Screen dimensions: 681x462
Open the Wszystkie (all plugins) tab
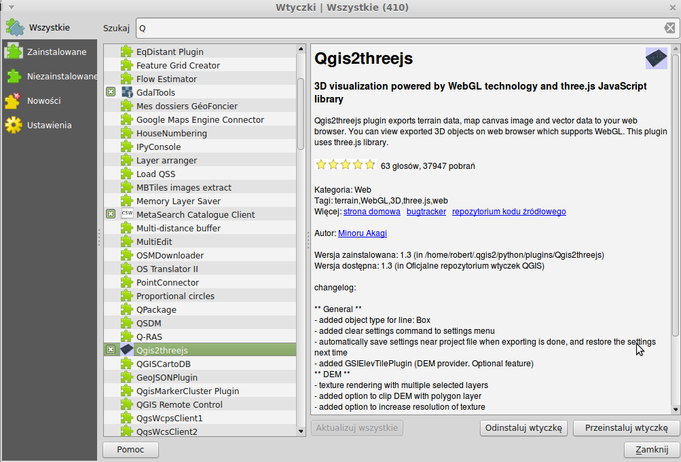tap(49, 27)
